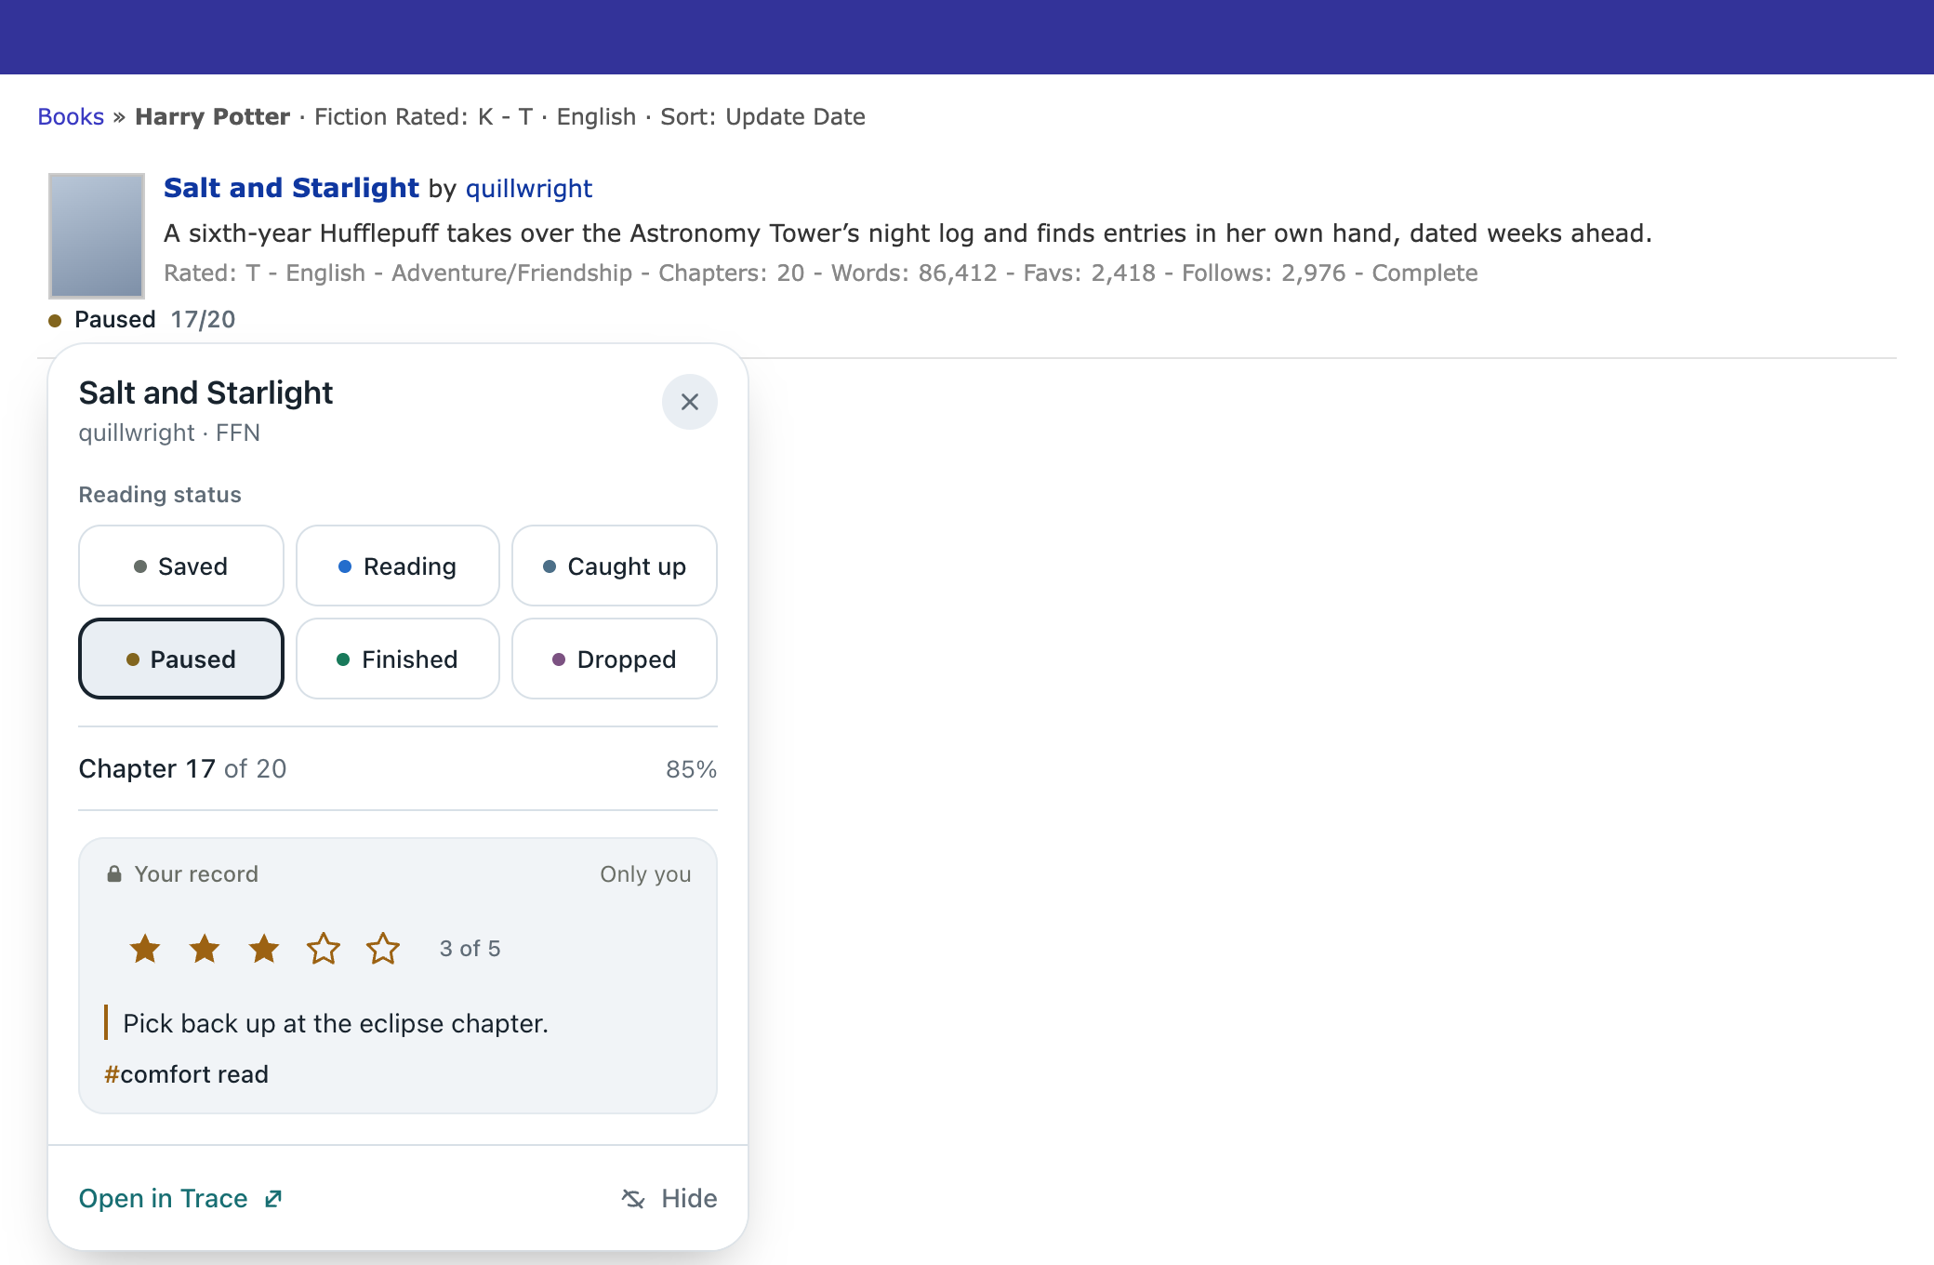Rate story two stars
1934x1265 pixels.
tap(205, 949)
